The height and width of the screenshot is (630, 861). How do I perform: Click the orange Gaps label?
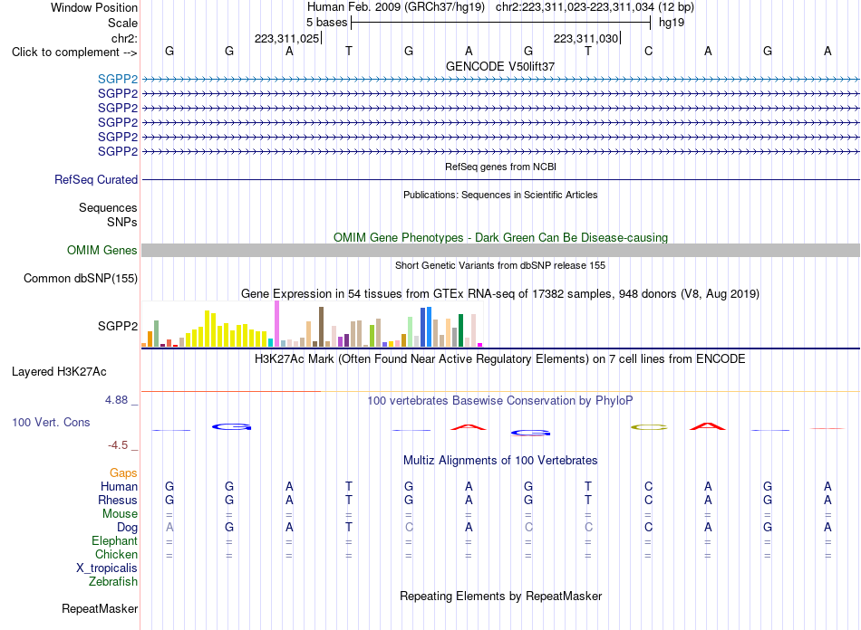pos(123,473)
